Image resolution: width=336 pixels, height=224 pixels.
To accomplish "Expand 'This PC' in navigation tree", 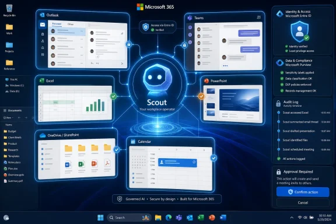I will pos(11,79).
